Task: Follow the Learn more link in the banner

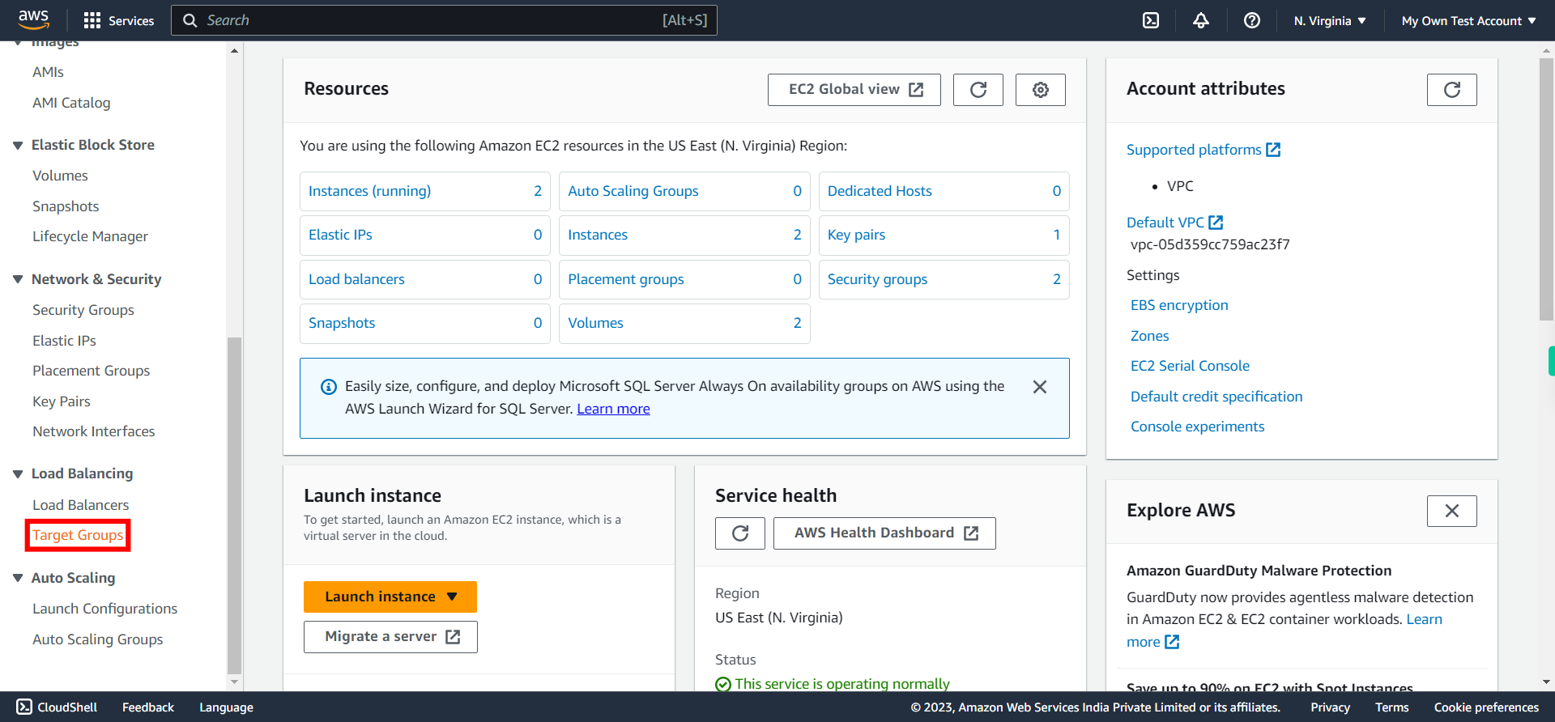Action: (x=613, y=409)
